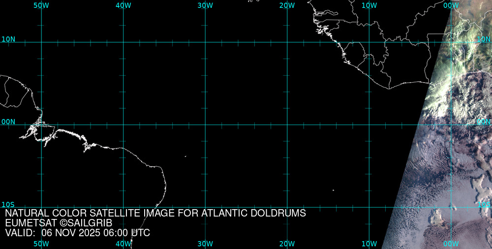Click the 10N latitude label on right edge
Screen dimensions: 492x249
484,39
